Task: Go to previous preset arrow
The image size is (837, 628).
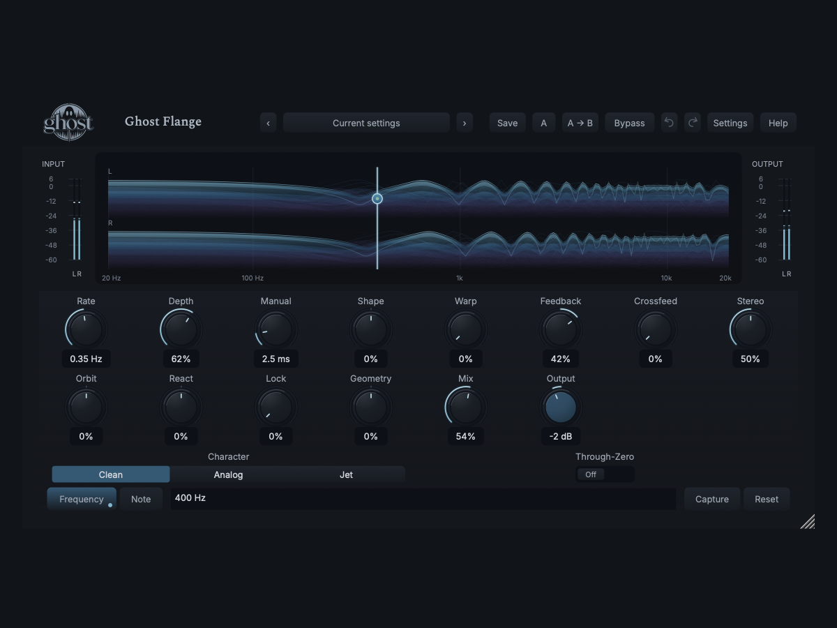Action: click(x=269, y=123)
